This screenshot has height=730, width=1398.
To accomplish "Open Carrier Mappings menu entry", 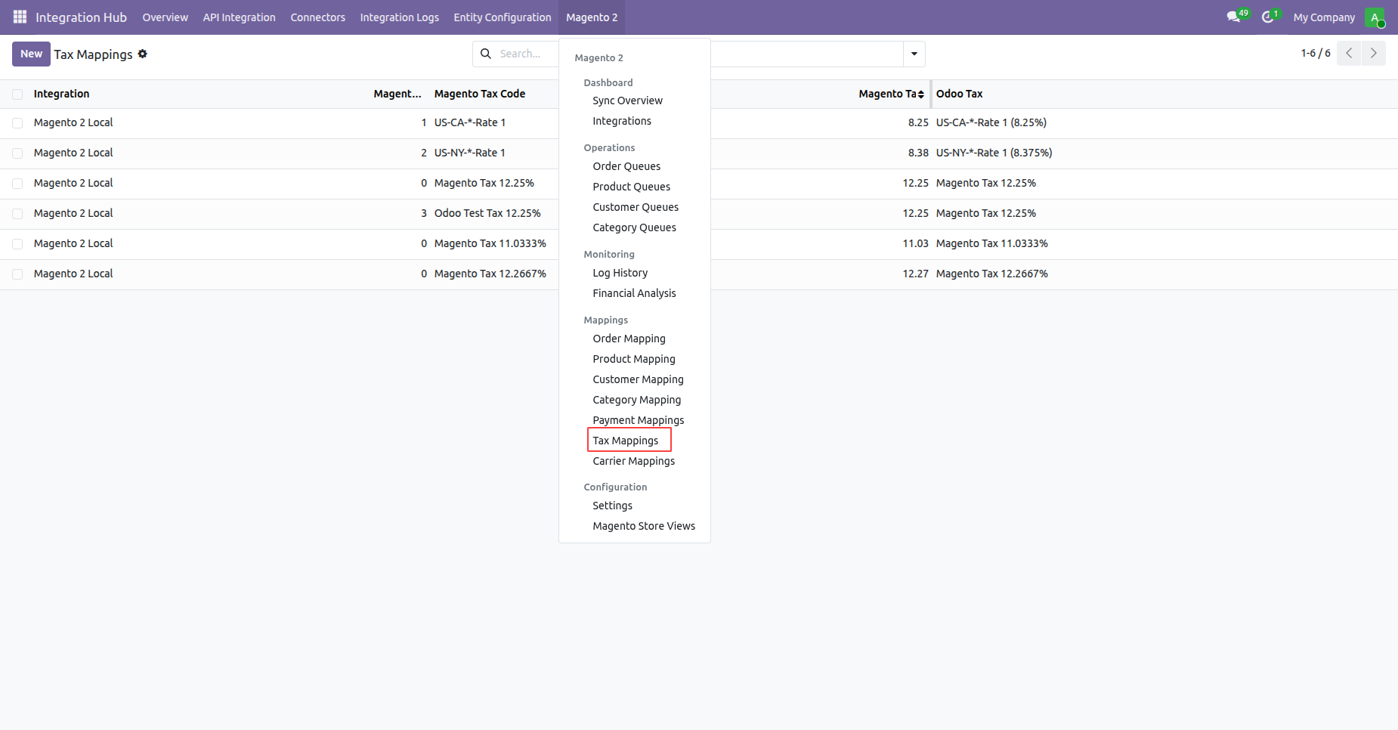I will [x=635, y=461].
